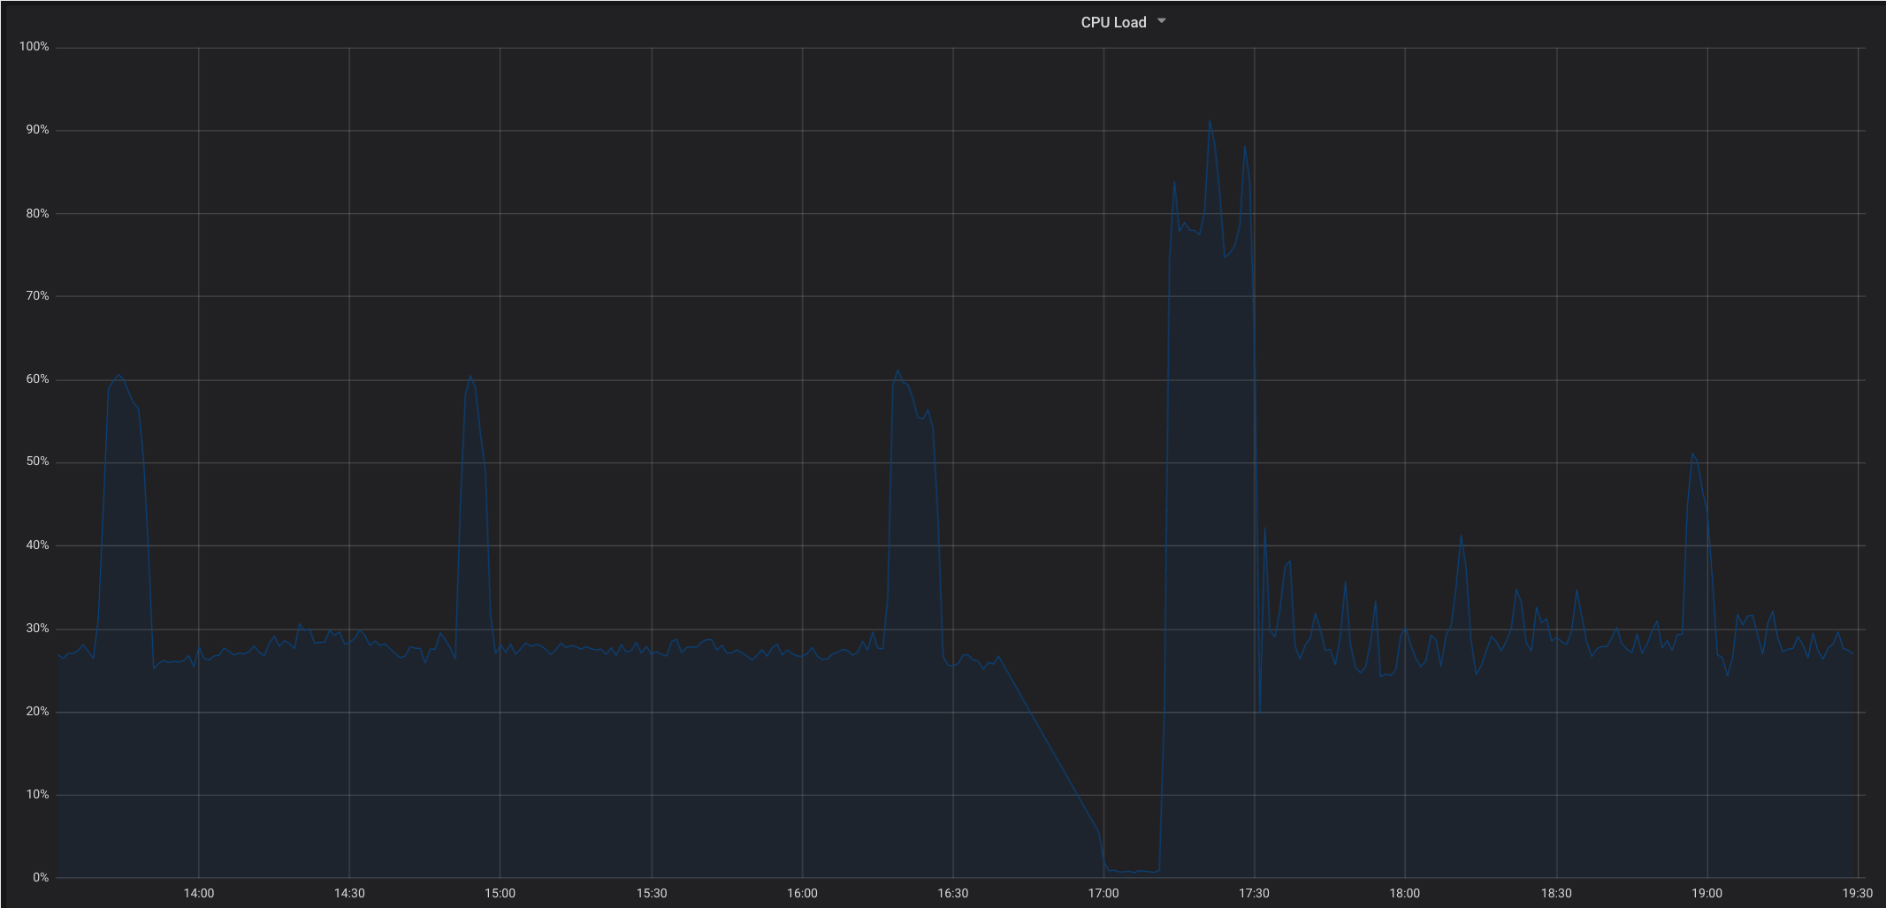Click the 16:00 time axis label
Image resolution: width=1886 pixels, height=908 pixels.
pos(802,893)
